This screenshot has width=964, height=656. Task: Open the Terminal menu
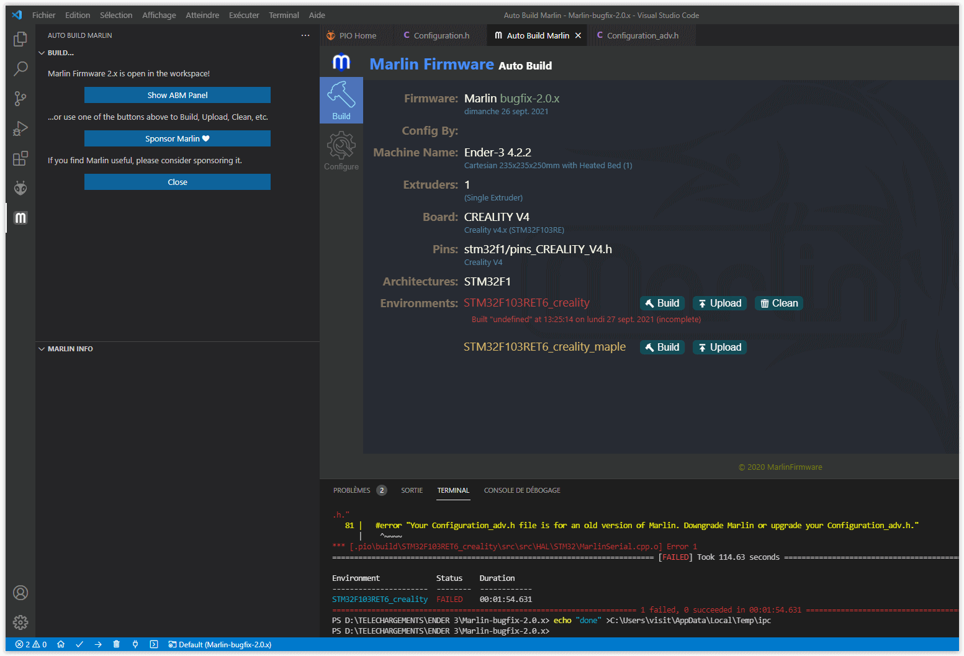coord(284,15)
